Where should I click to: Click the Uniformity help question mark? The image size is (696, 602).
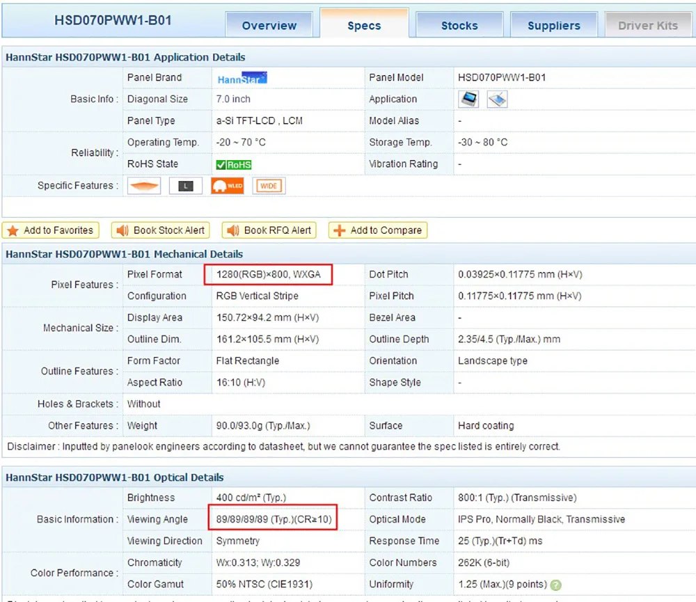(x=555, y=585)
